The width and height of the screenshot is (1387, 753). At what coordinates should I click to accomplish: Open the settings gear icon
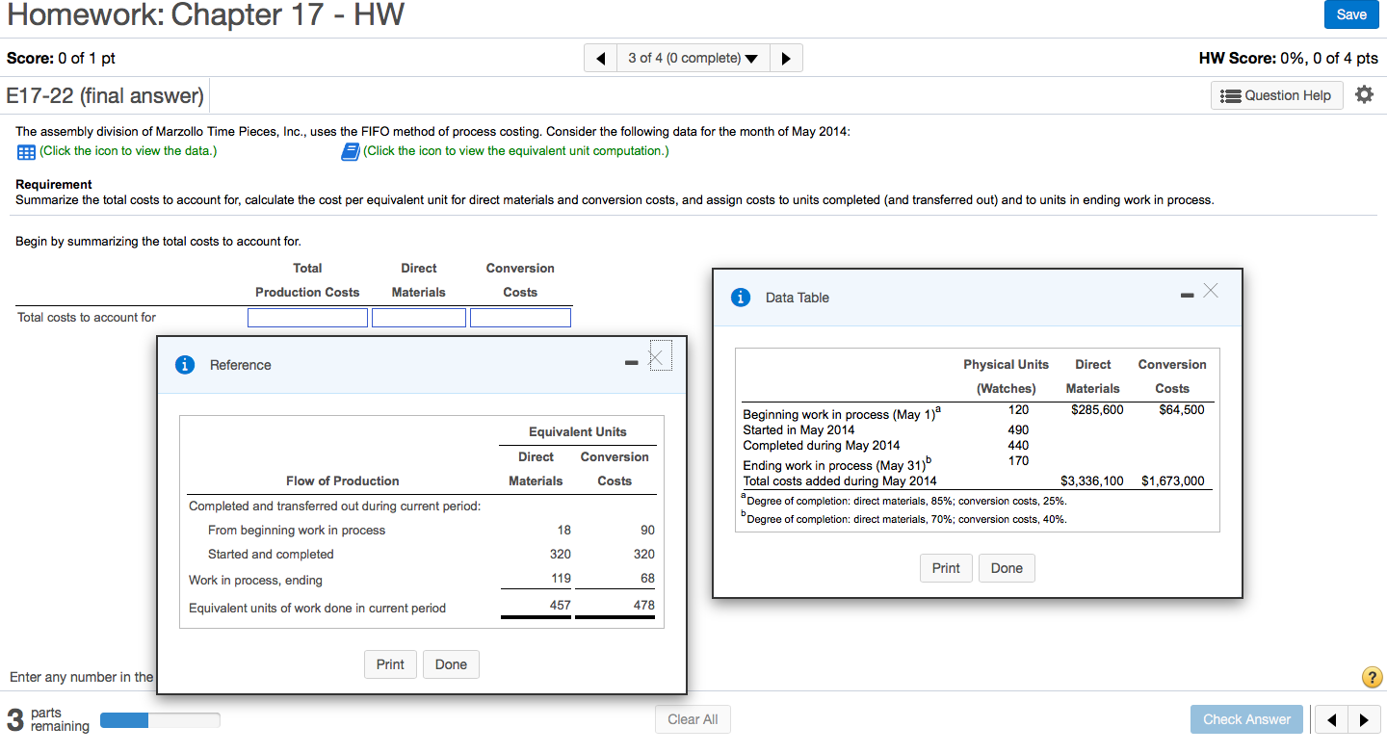pyautogui.click(x=1363, y=94)
